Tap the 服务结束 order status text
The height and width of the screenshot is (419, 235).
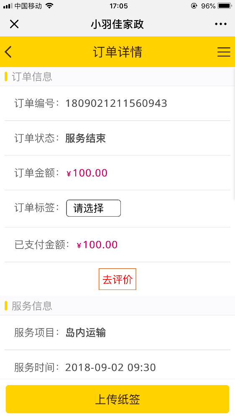(85, 138)
